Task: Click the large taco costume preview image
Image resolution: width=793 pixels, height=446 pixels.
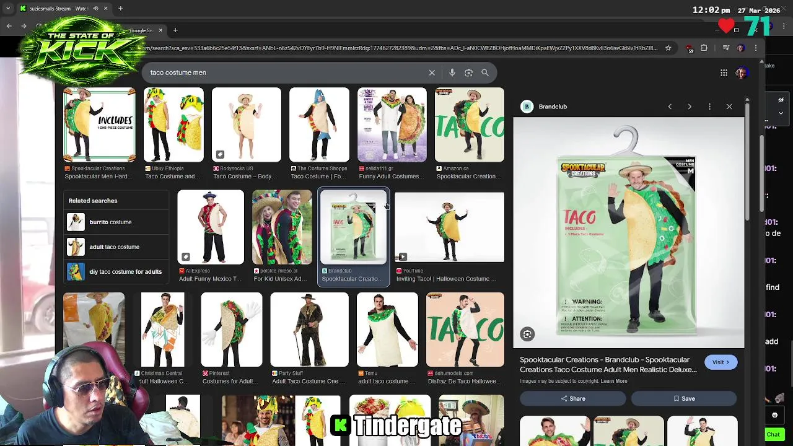Action: tap(629, 232)
